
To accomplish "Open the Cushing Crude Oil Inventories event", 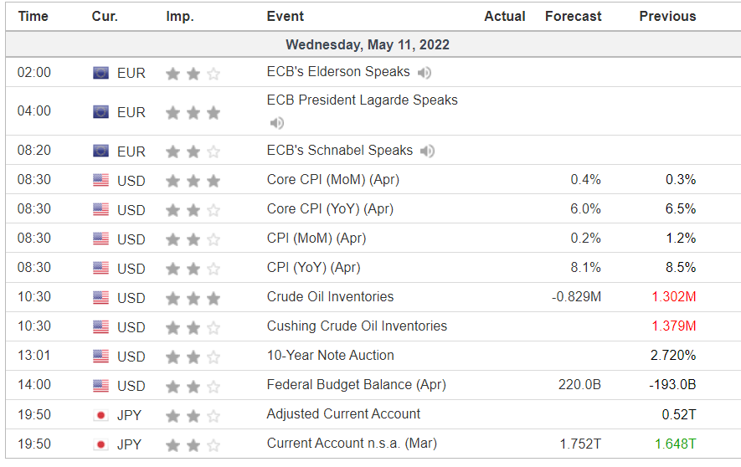I will [x=357, y=326].
